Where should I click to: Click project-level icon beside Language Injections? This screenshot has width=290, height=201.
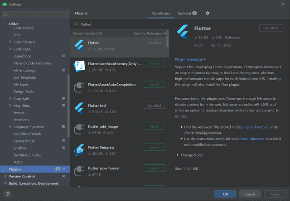63,127
